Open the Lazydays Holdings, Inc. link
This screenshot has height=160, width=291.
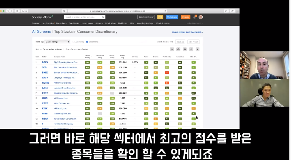click(x=64, y=78)
